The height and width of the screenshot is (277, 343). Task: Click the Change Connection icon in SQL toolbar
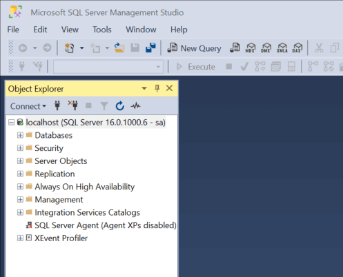(x=38, y=66)
